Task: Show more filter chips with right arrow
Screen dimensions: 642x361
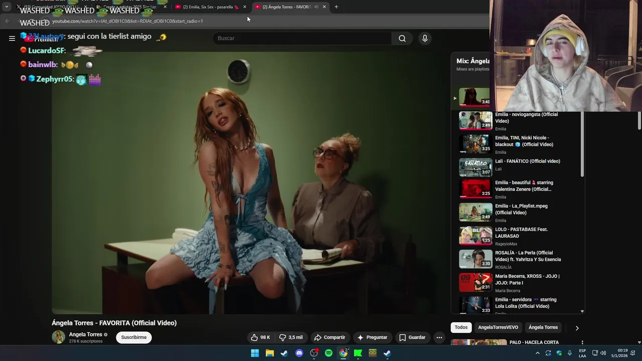Action: pyautogui.click(x=577, y=328)
